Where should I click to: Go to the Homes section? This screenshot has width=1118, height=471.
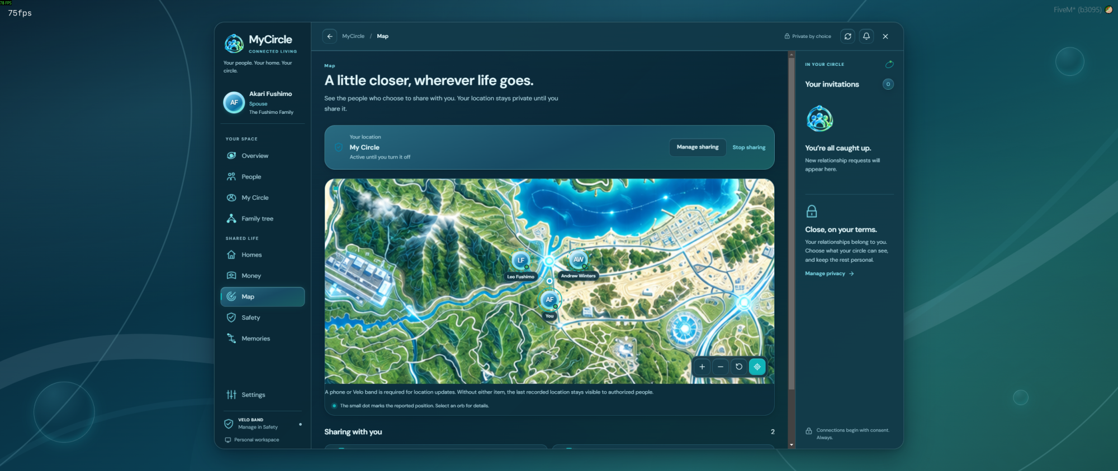click(262, 255)
